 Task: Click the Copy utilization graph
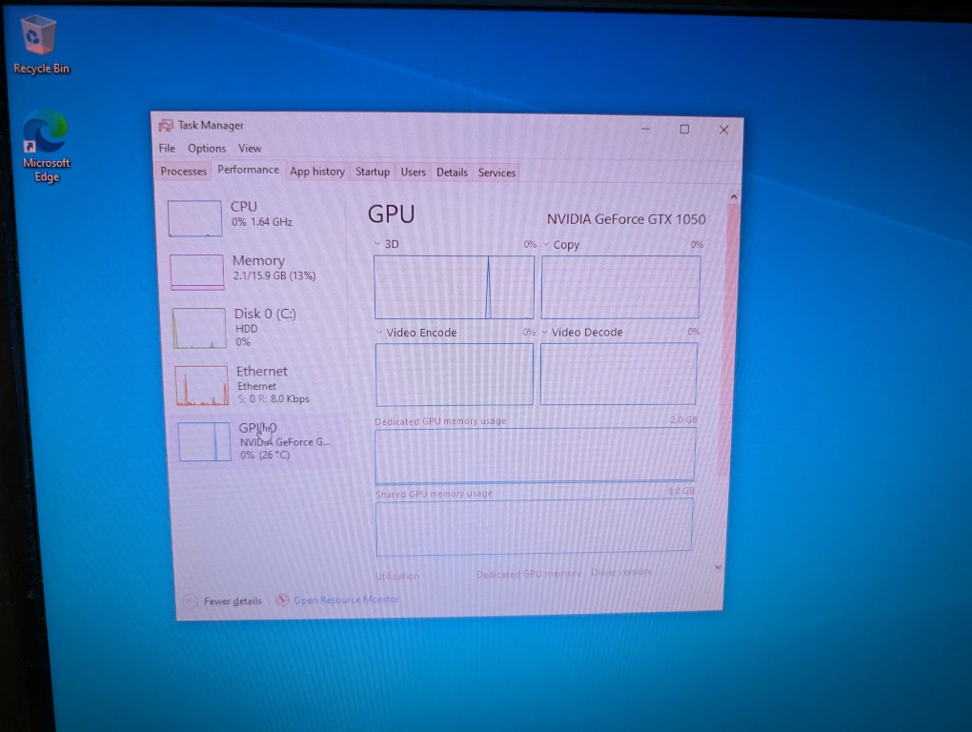[620, 288]
